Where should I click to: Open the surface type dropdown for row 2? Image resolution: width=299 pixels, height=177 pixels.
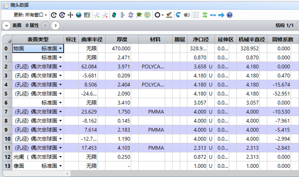(60, 67)
